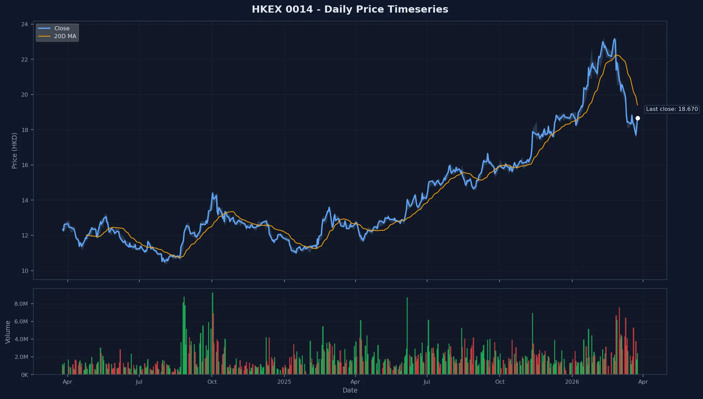Toggle the Close series in the legend
Viewport: 703px width, 399px height.
tap(62, 28)
